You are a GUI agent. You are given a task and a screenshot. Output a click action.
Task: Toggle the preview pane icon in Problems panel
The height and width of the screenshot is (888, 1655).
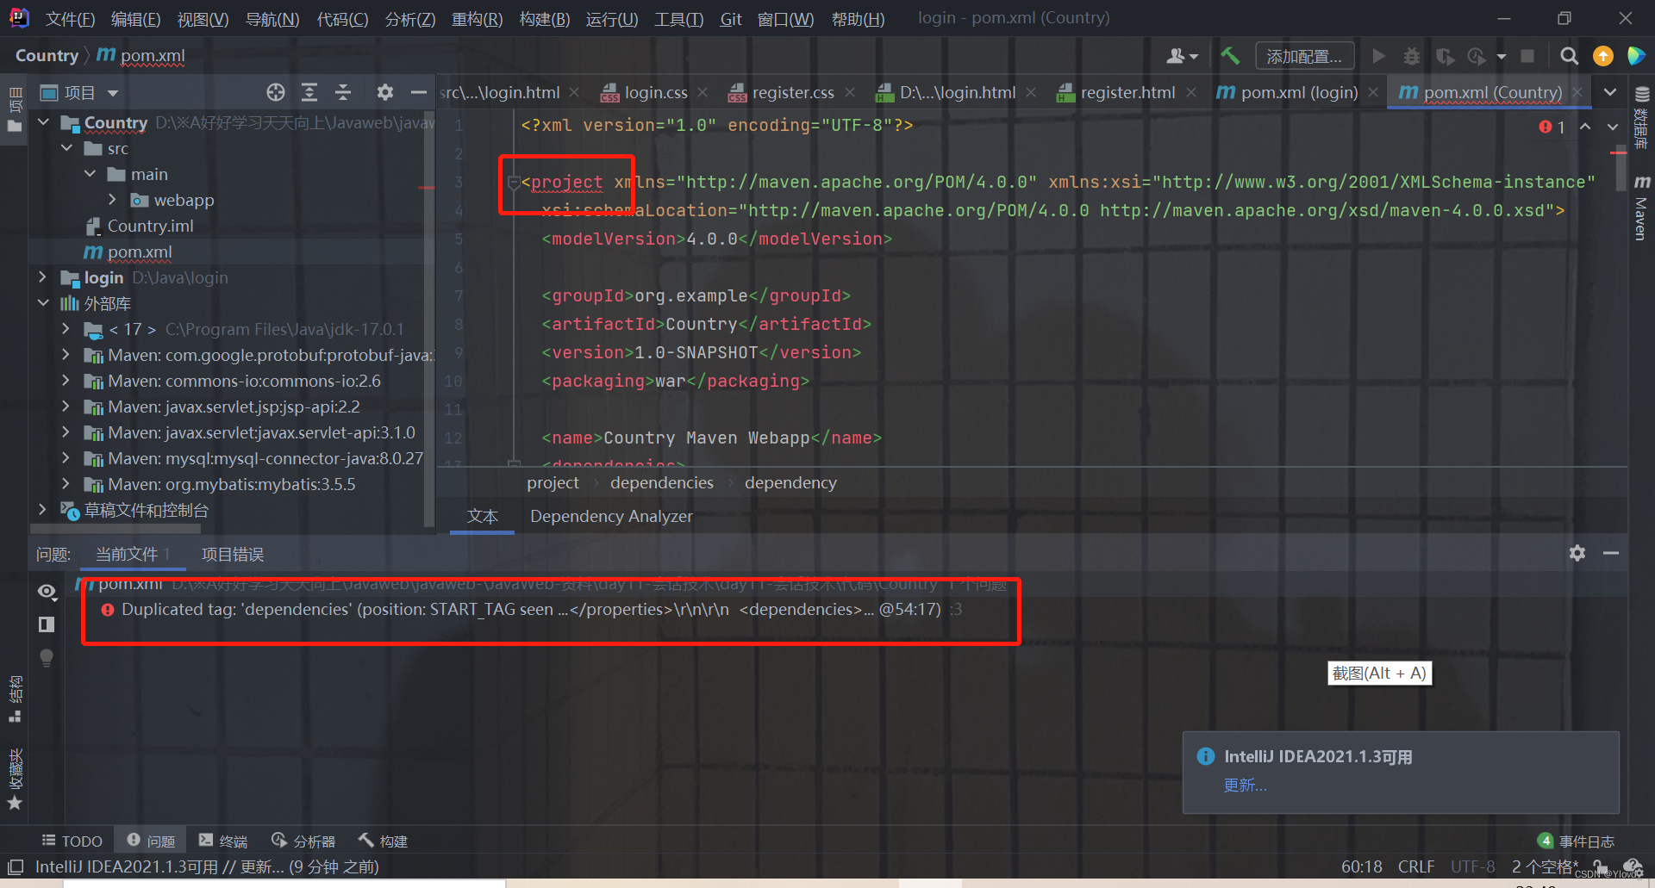pyautogui.click(x=47, y=624)
